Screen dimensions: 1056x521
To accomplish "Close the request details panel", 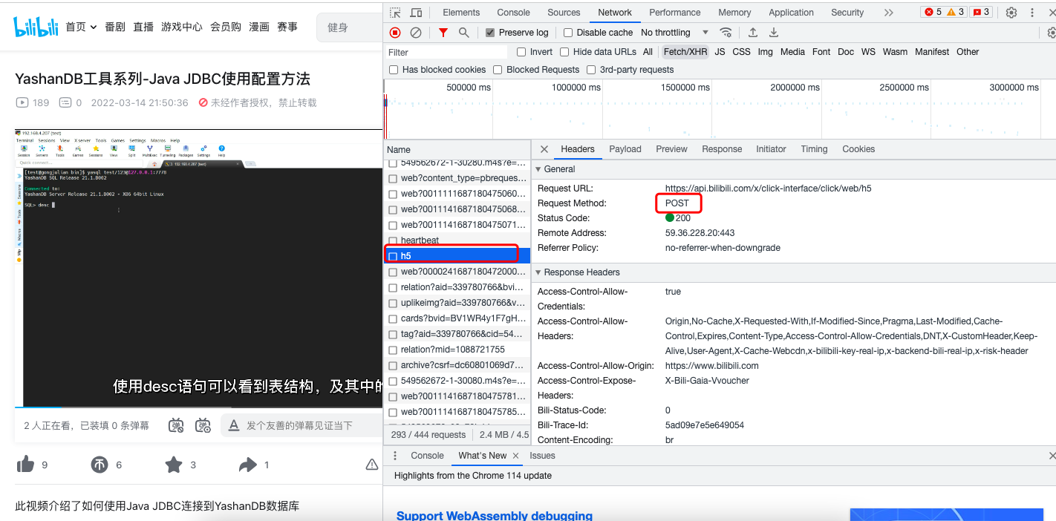I will click(x=544, y=149).
